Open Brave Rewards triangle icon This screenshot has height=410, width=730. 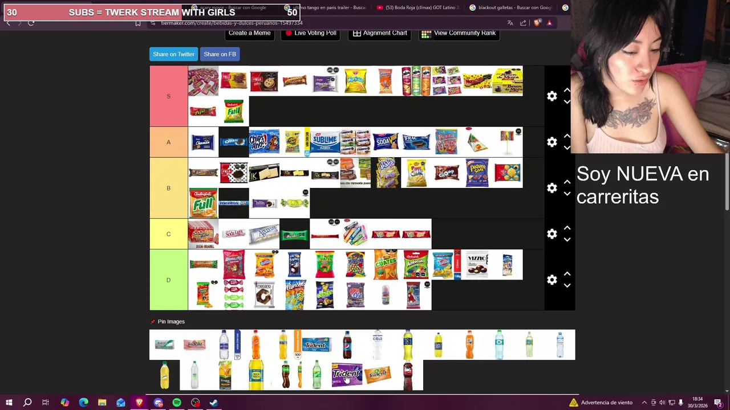point(549,23)
